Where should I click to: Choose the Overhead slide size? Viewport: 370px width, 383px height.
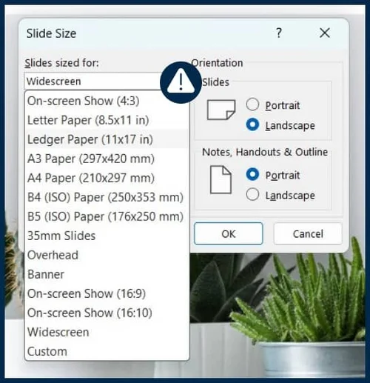click(107, 255)
